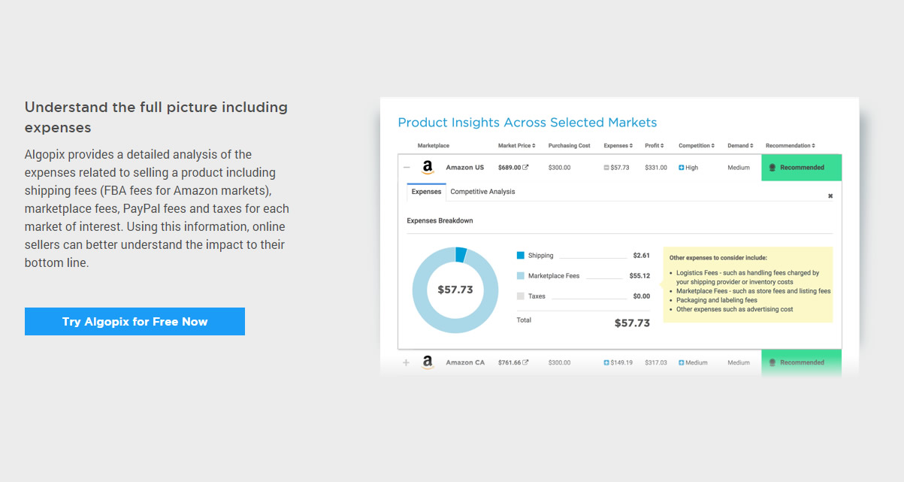Click the light blue Marketplace Fees swatch
Screen dimensions: 904x482
(x=521, y=276)
